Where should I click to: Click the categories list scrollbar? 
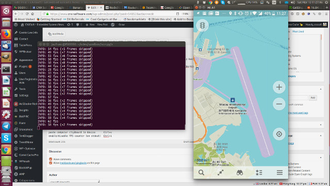pyautogui.click(x=321, y=53)
